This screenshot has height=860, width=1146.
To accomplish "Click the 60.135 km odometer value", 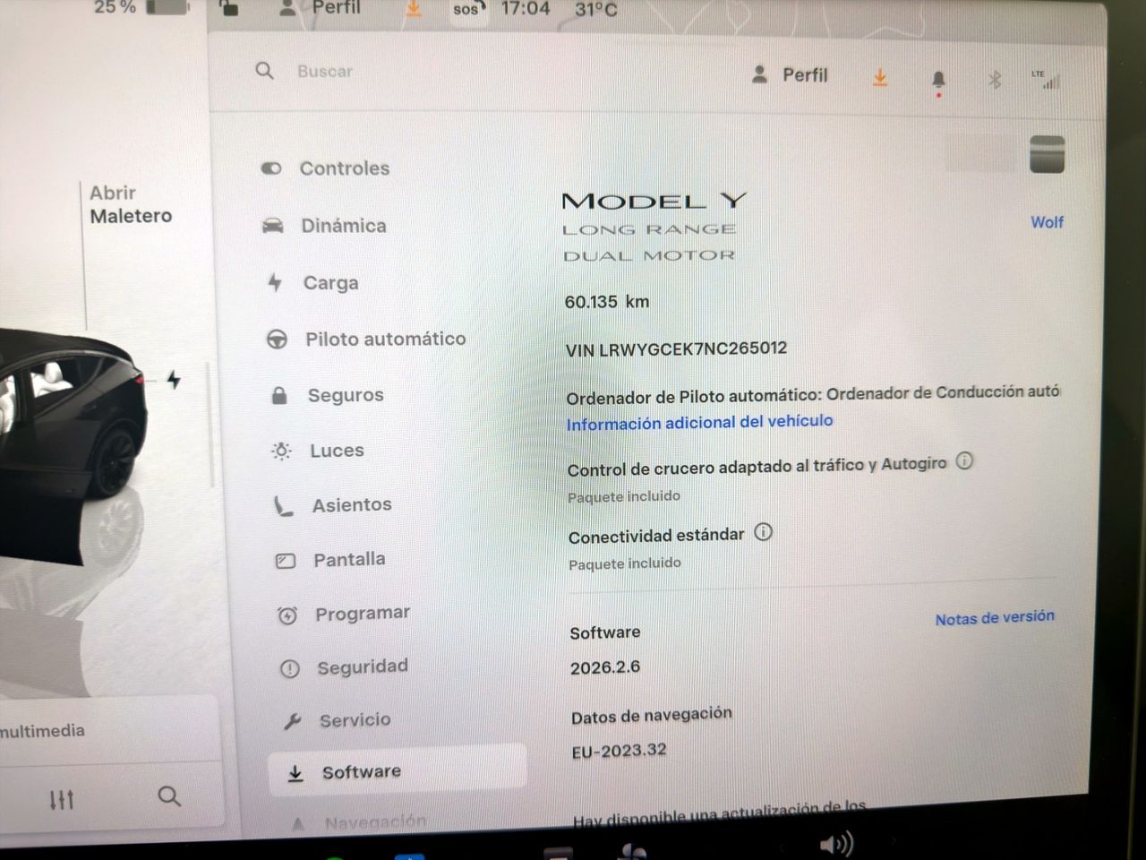I will (607, 302).
